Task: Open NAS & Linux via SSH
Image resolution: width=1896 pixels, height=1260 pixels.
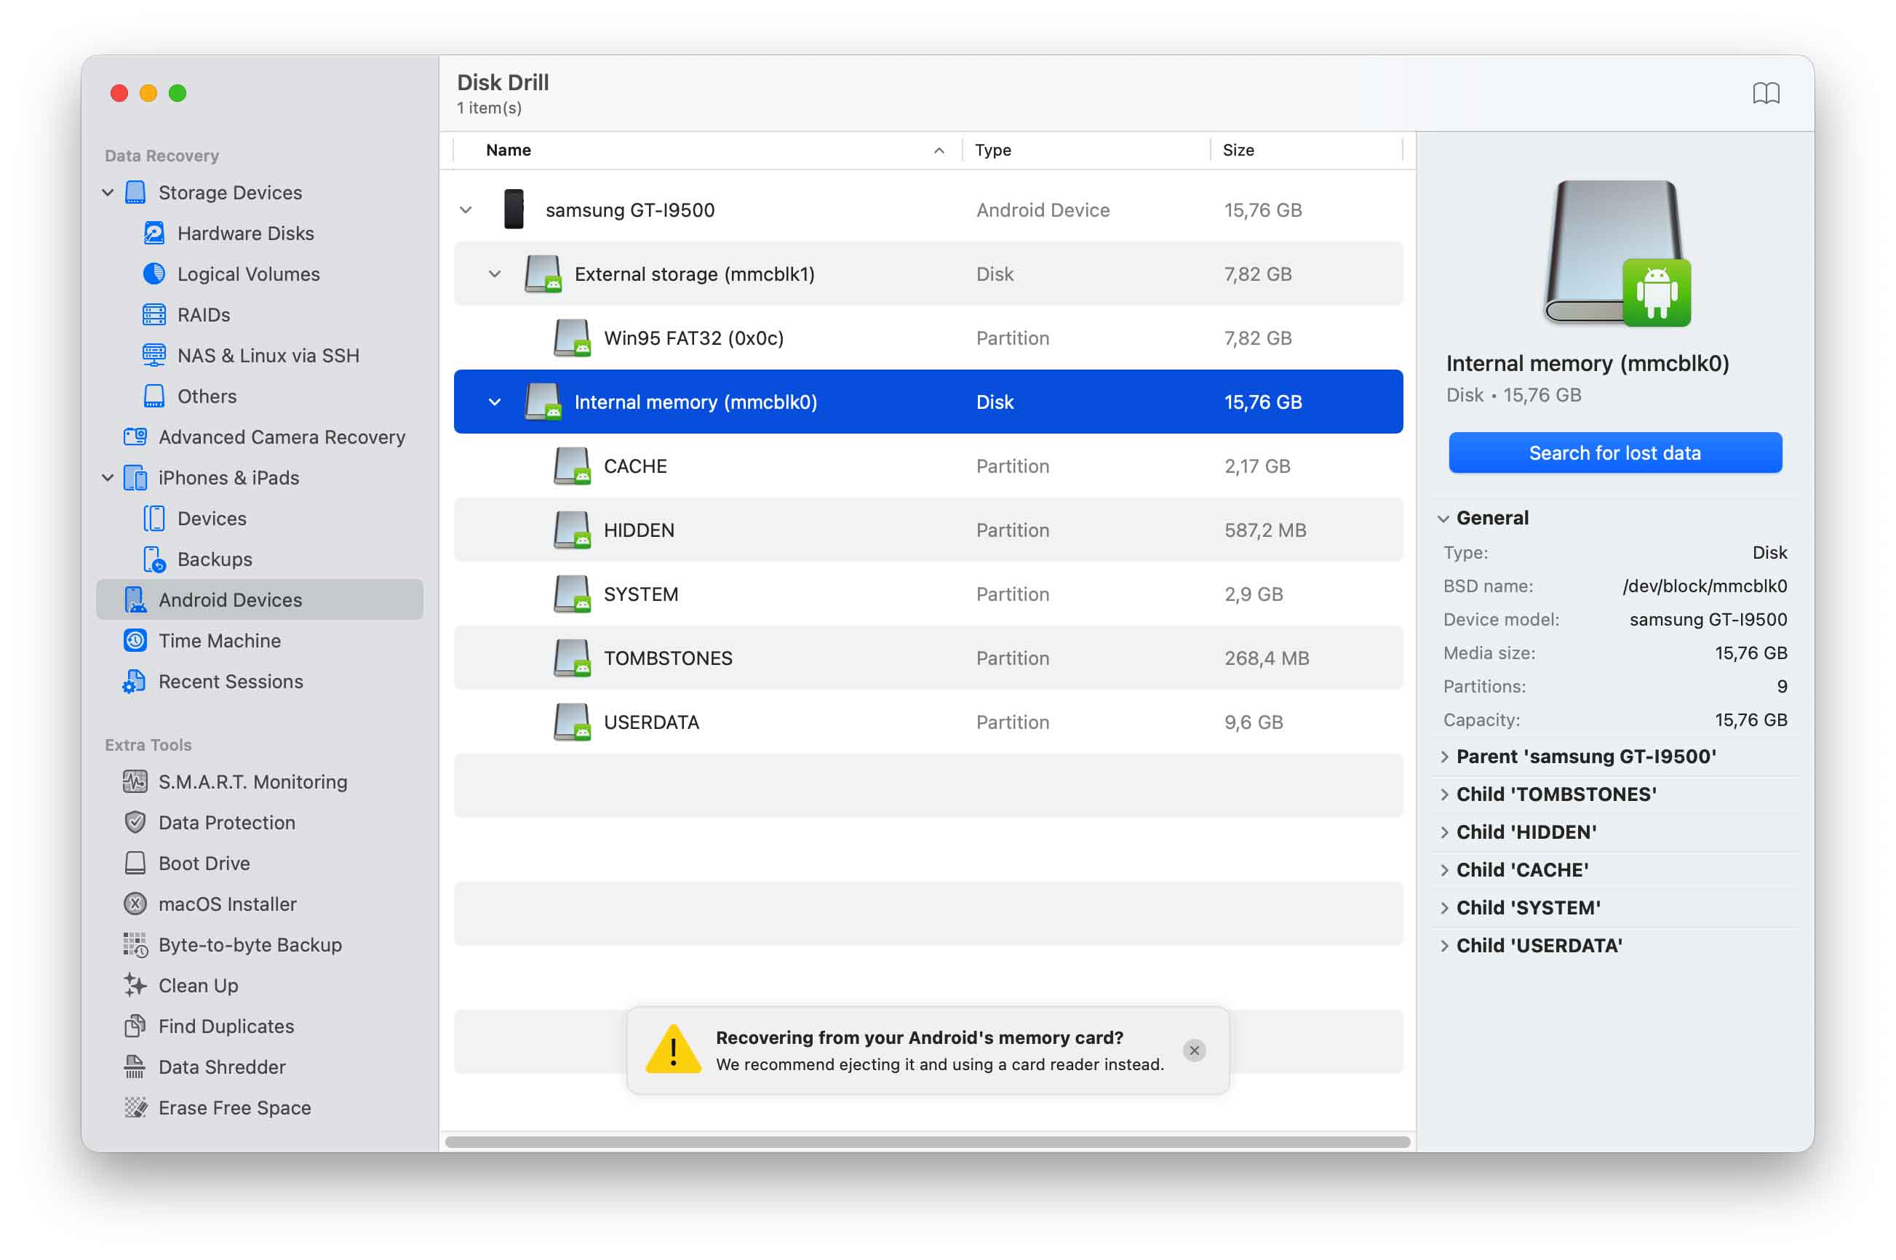Action: [x=268, y=355]
